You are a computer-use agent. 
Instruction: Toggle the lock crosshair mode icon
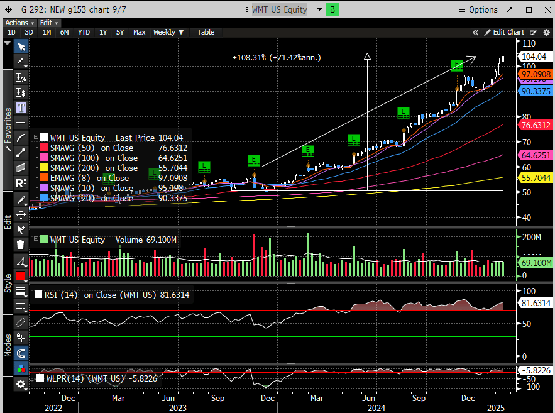coord(21,338)
